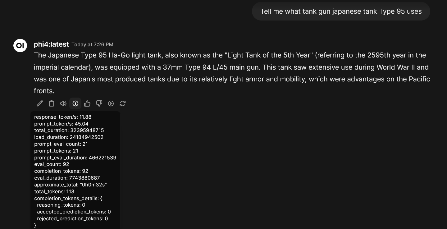Viewport: 447px width, 229px height.
Task: Click the thumbs down icon
Action: [x=99, y=103]
